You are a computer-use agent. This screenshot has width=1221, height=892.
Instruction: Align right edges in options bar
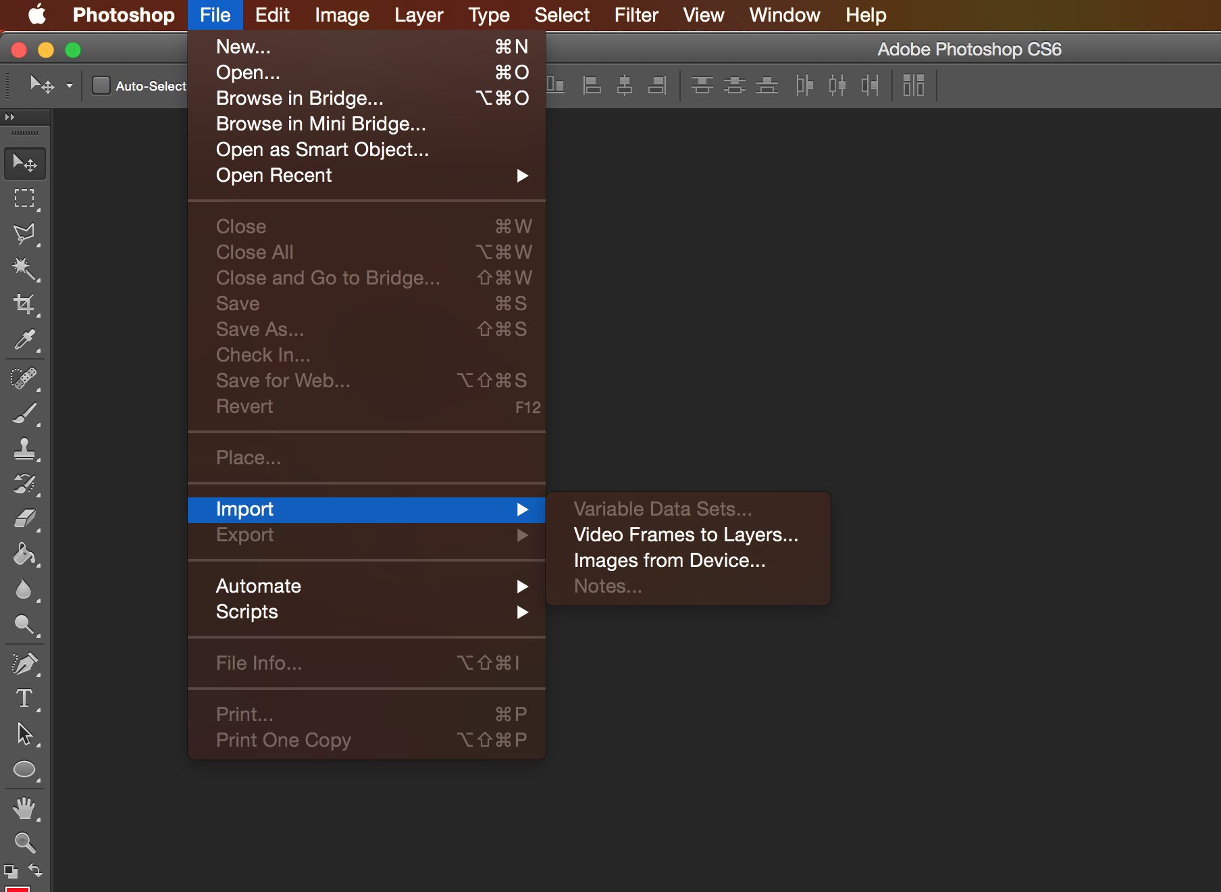click(657, 85)
